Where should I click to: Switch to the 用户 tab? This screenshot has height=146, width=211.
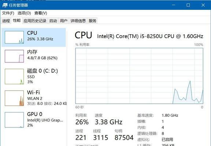click(x=64, y=21)
